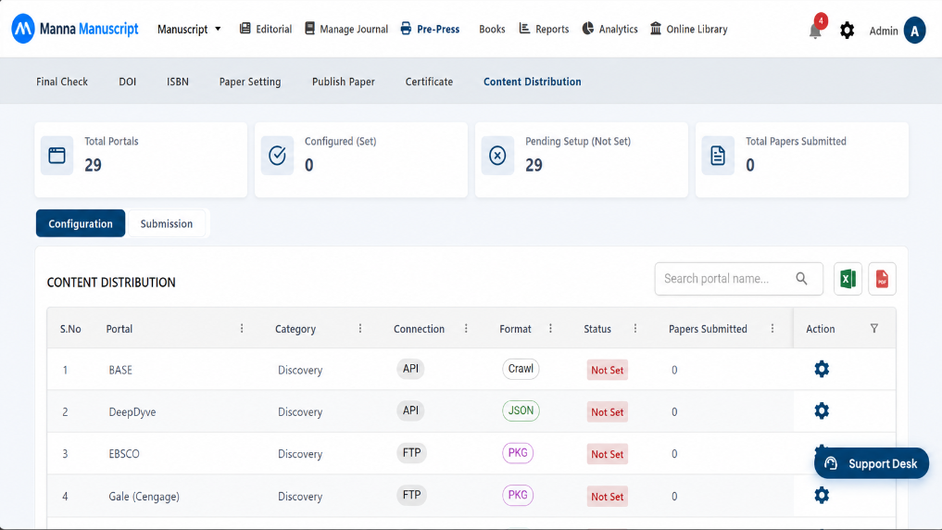Open configure gear for DeepDyve row
Screen dimensions: 942x530
822,411
